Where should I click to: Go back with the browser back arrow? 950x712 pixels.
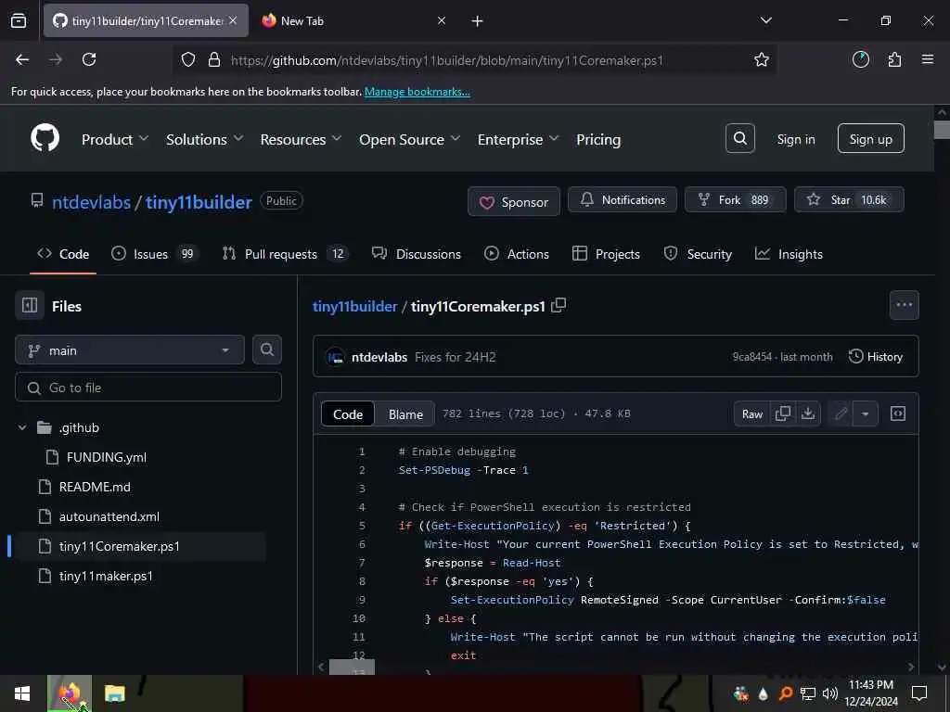tap(22, 59)
